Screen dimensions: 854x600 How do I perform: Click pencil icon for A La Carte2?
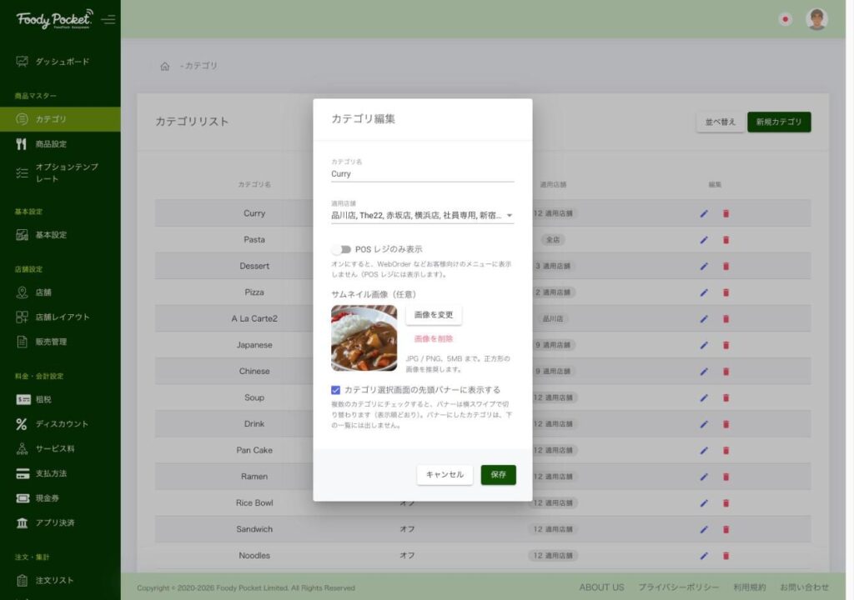pos(704,318)
